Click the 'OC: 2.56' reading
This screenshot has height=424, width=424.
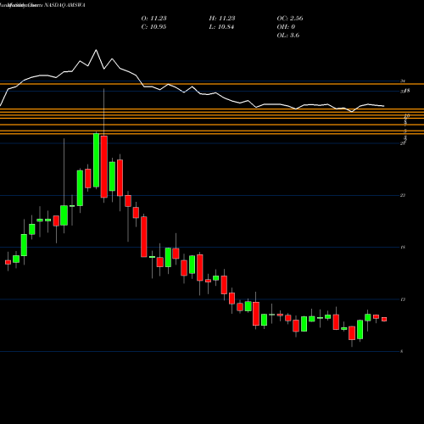click(290, 19)
